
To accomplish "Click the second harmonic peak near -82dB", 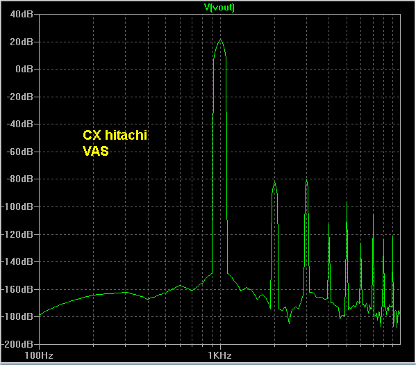I will (274, 182).
